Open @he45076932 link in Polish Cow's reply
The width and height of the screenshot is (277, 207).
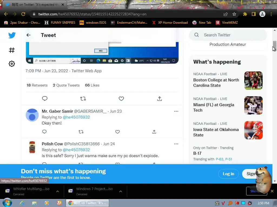coord(76,150)
